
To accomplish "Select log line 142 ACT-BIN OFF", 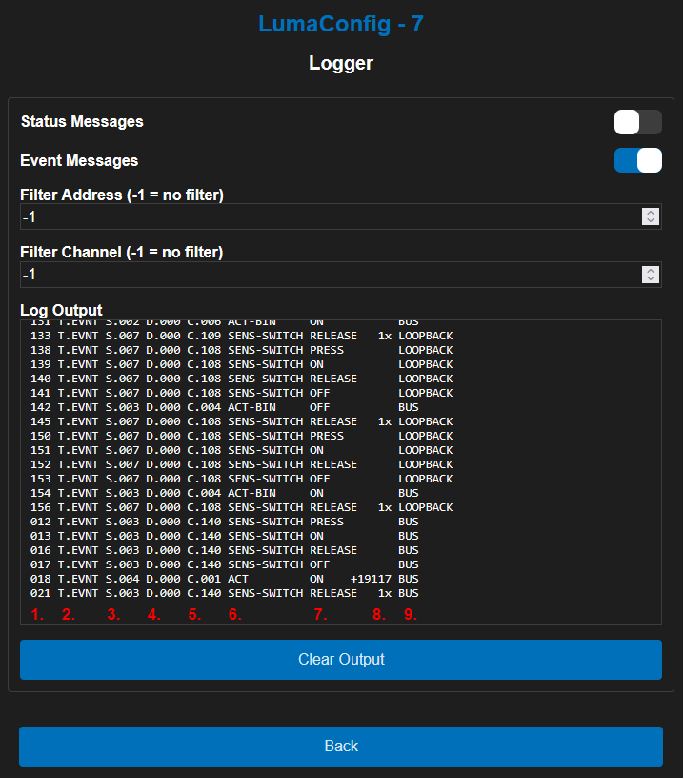I will click(x=225, y=407).
